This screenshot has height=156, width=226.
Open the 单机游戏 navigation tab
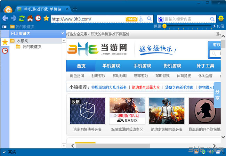111,66
